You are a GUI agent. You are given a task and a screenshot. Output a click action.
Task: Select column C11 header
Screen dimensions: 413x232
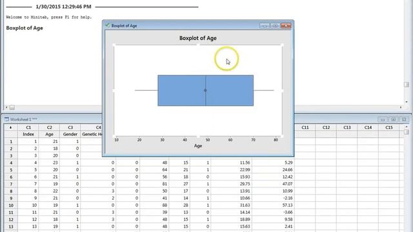point(305,128)
